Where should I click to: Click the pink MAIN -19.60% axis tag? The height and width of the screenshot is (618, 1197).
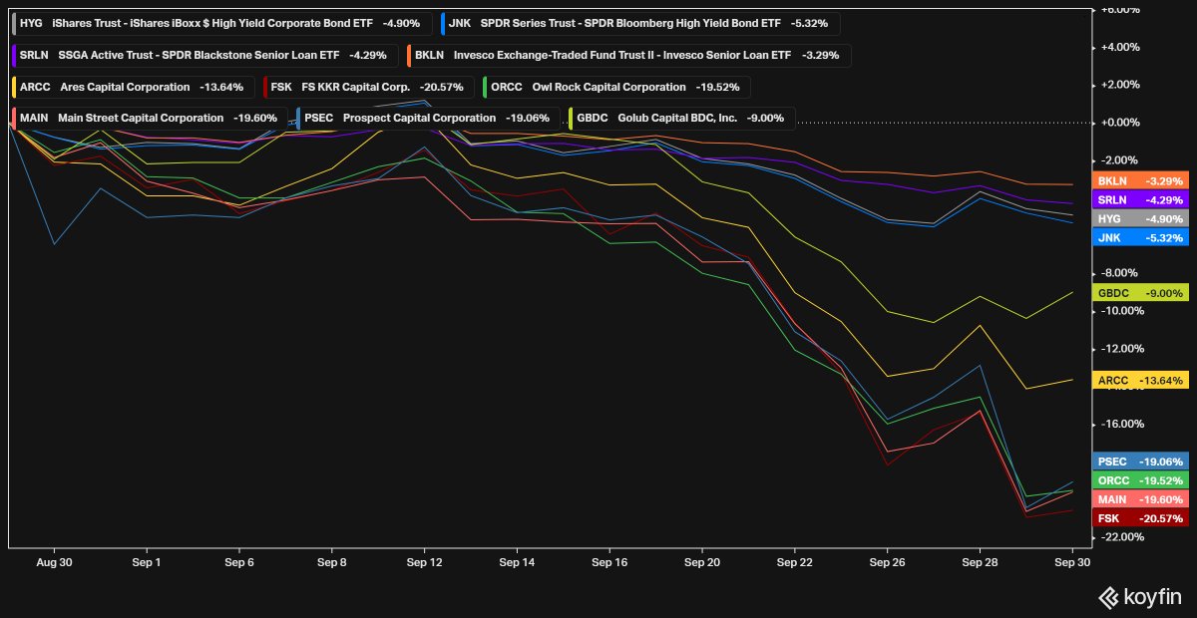[1140, 499]
